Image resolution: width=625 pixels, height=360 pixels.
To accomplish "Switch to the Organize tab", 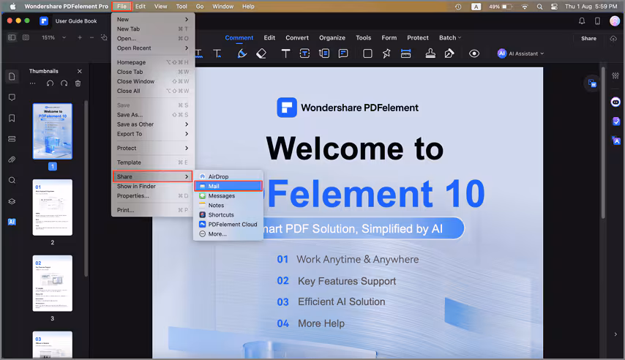I will pyautogui.click(x=332, y=37).
